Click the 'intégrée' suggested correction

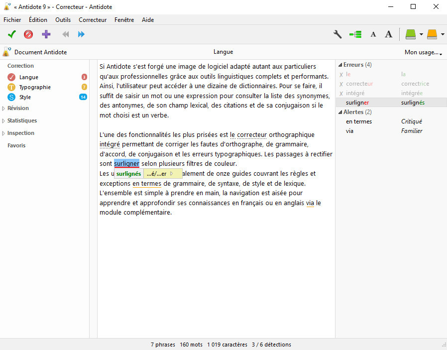pos(412,93)
